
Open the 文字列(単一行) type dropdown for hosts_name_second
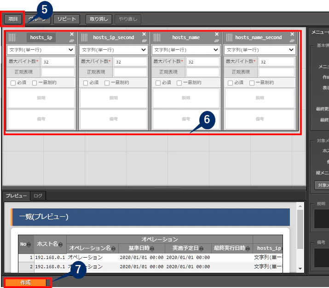coord(260,50)
